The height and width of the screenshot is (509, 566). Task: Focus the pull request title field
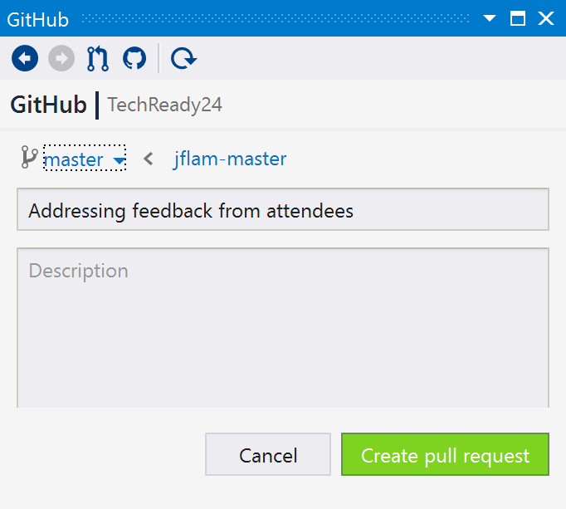pos(283,209)
